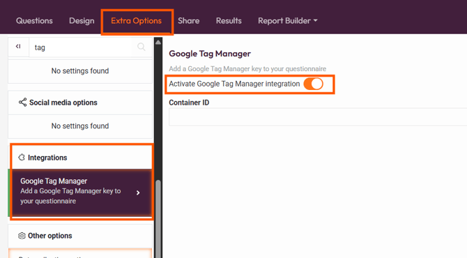Select the Google Tag Manager sidebar item
Viewport: 467px width, 258px height.
click(80, 192)
